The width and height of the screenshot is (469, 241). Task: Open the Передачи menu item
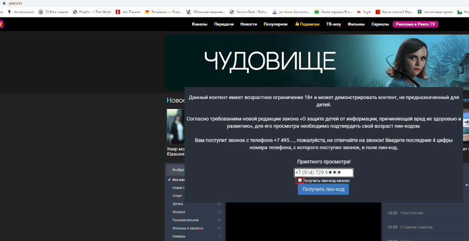click(x=224, y=24)
